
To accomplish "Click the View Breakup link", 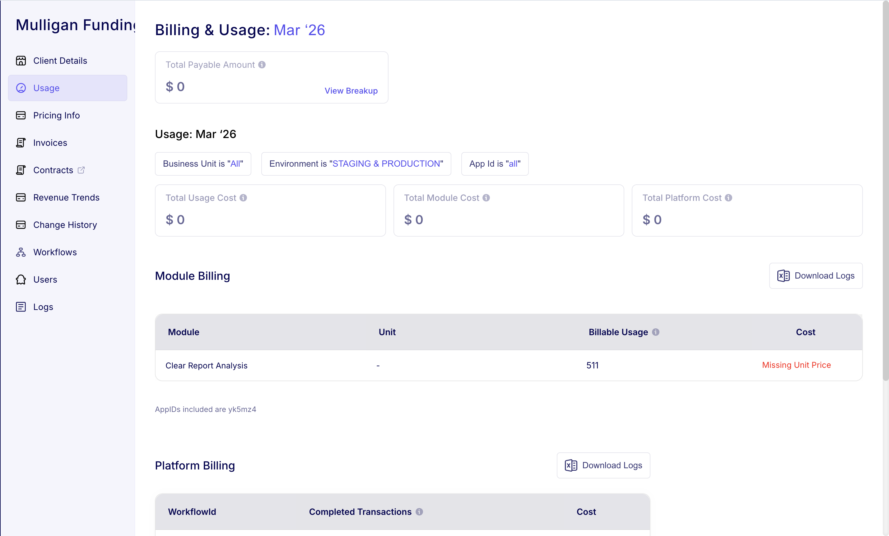I will click(x=351, y=90).
